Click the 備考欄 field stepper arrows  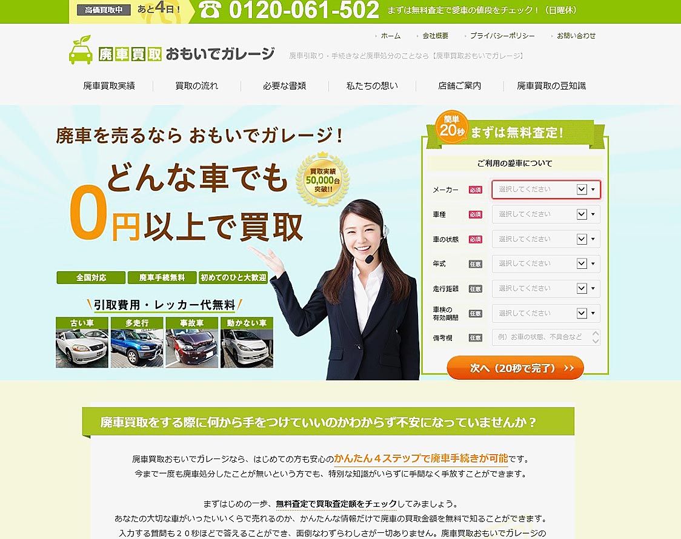[596, 337]
